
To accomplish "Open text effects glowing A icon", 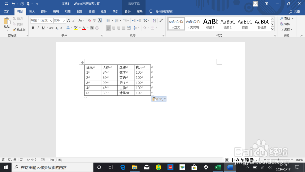I will click(68, 28).
